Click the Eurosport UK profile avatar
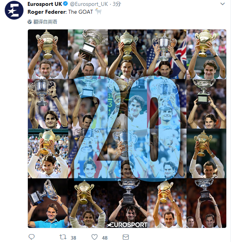Image resolution: width=231 pixels, height=242 pixels. [x=14, y=10]
